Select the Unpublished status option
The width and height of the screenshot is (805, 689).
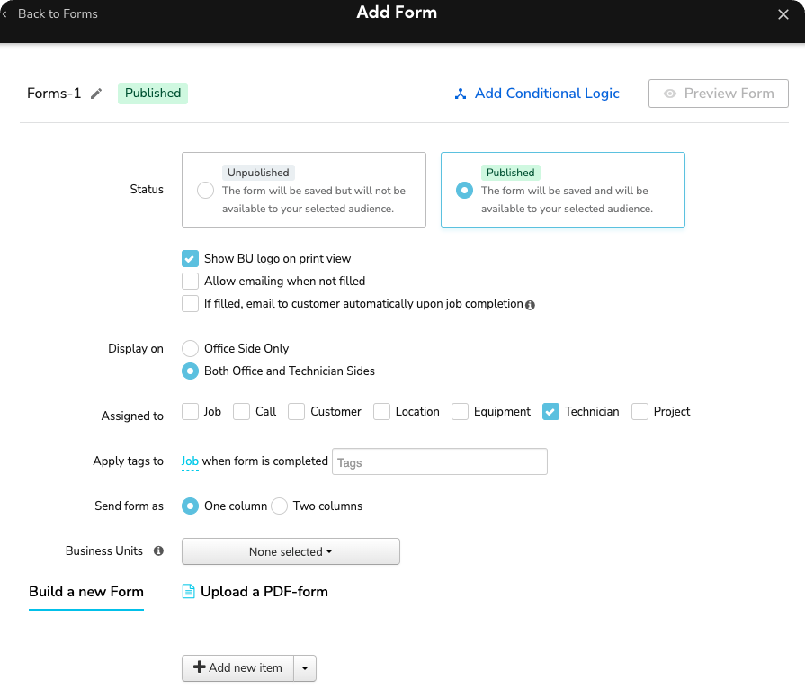coord(205,190)
